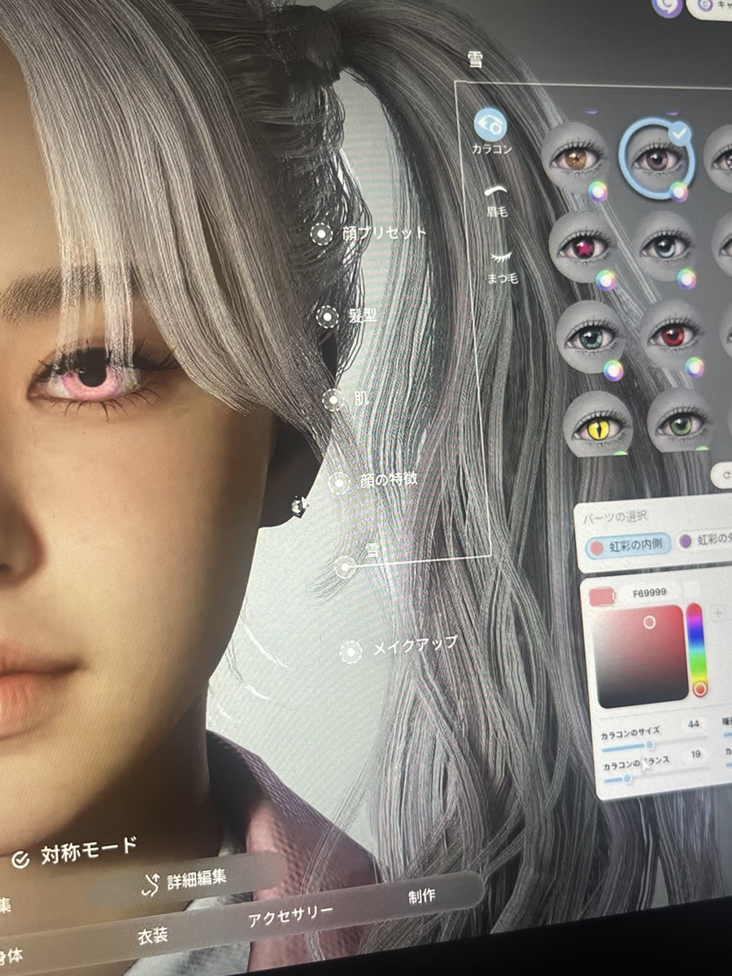Open color wheel on pink star lens
732x976 pixels.
click(606, 280)
